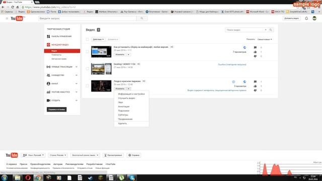Open the Язык: Русский language dropdown
This screenshot has height=181, width=322.
pyautogui.click(x=33, y=155)
